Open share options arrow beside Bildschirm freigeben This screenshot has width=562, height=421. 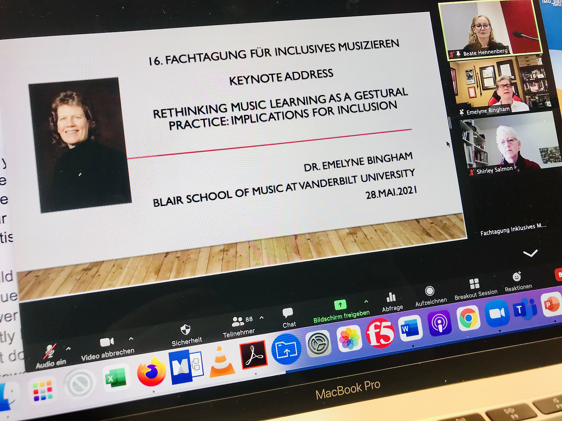366,301
